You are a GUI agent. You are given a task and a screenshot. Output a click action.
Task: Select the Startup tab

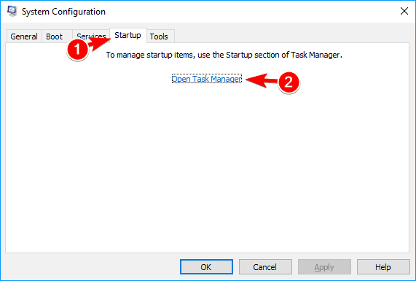(128, 35)
